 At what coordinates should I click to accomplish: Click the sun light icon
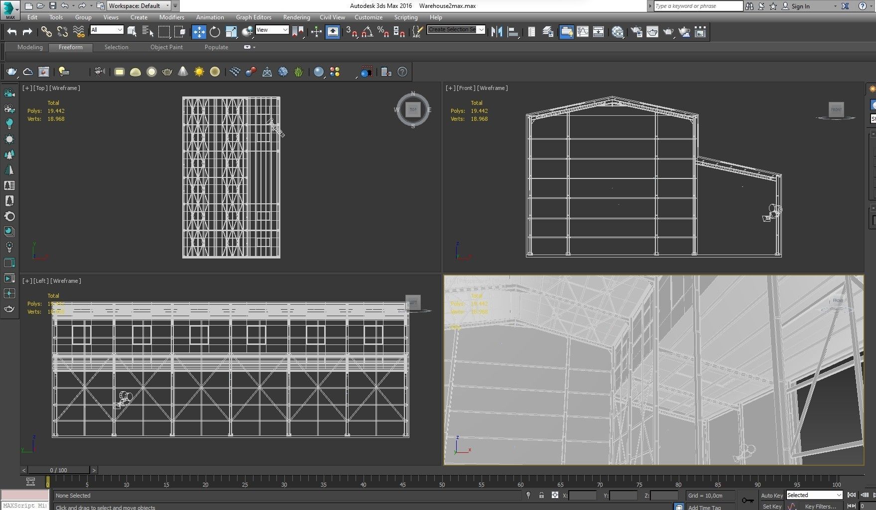click(x=199, y=72)
